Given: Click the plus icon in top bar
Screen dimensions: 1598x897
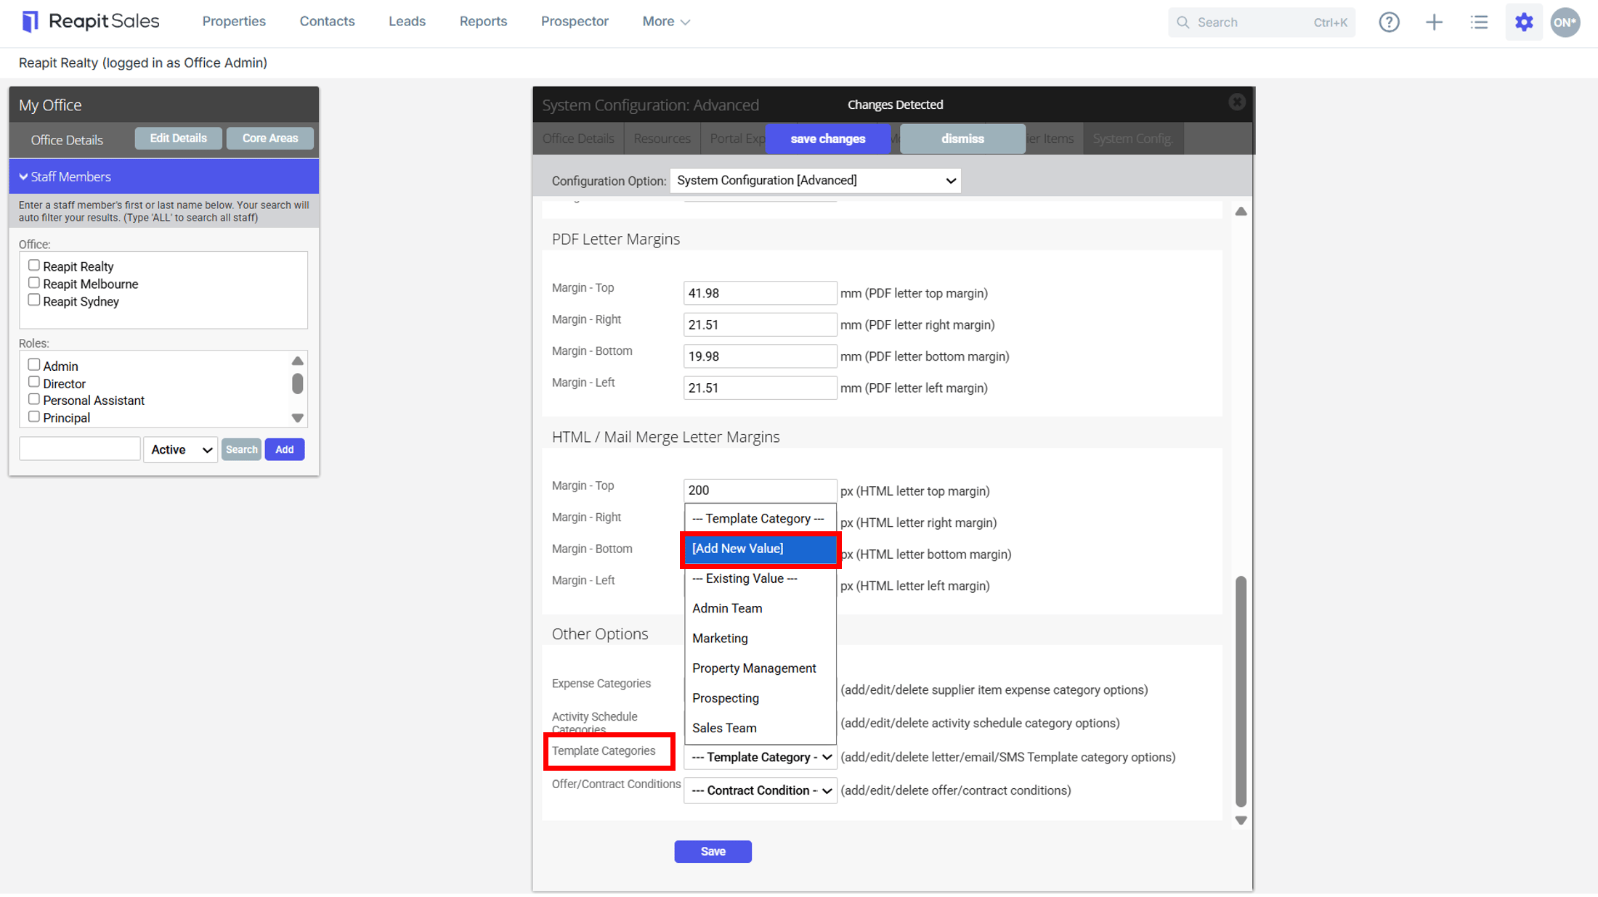Looking at the screenshot, I should coord(1434,22).
